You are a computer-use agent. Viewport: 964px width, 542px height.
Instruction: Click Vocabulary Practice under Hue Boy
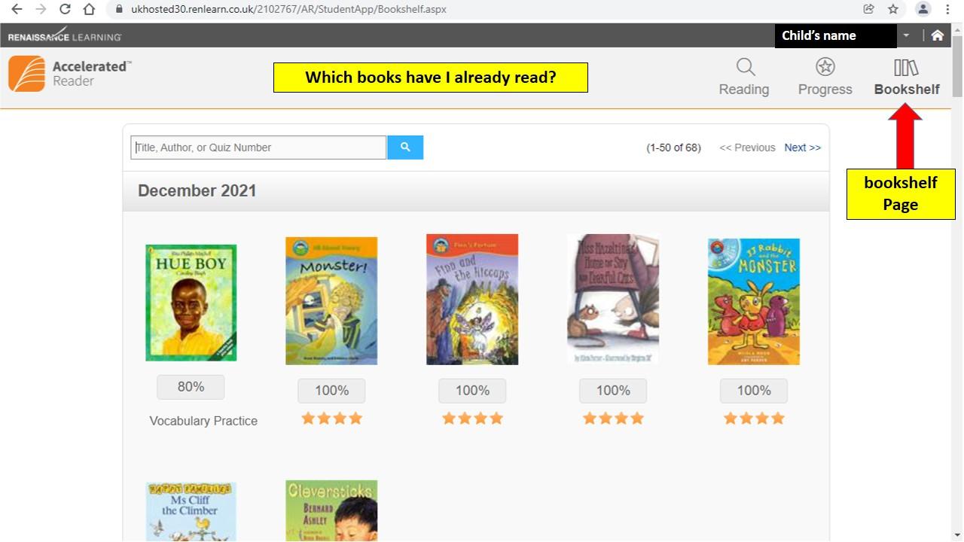[x=203, y=421]
